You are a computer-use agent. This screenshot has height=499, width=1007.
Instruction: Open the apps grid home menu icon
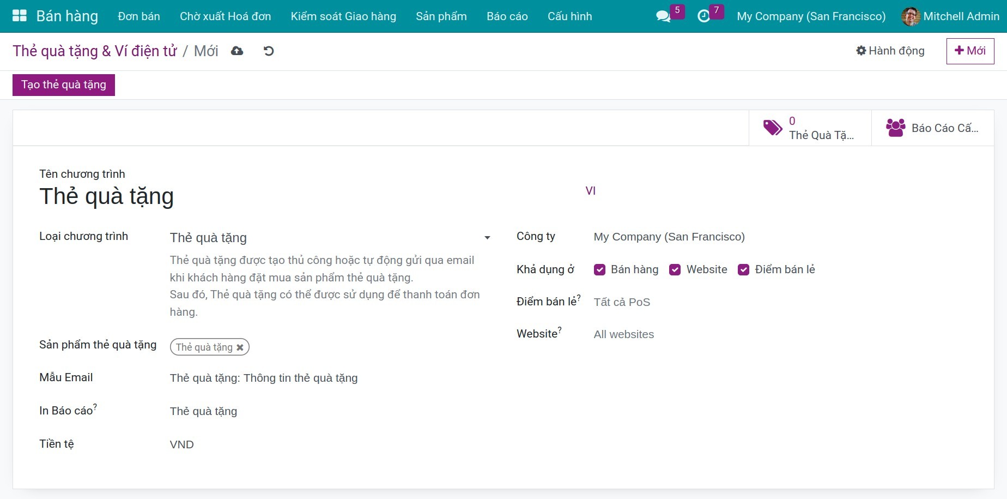(x=20, y=16)
